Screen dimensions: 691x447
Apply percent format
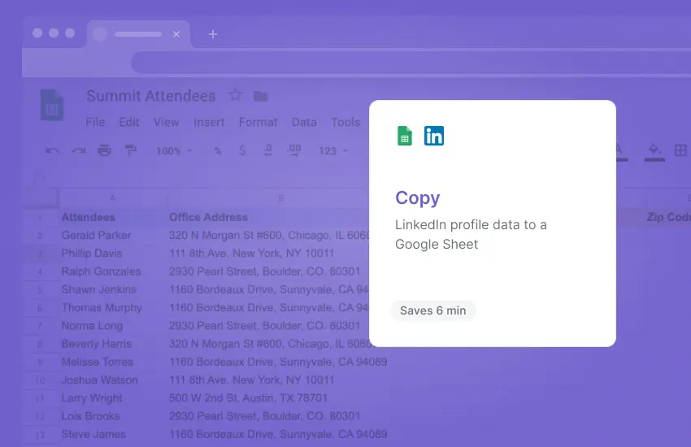click(x=218, y=151)
